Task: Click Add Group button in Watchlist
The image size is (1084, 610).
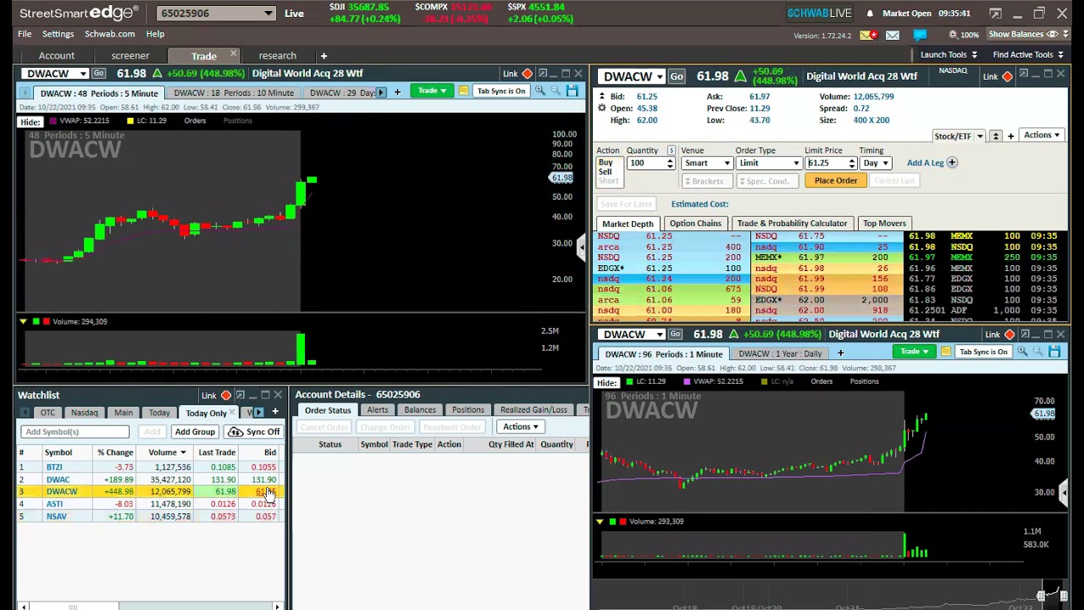Action: pos(195,432)
